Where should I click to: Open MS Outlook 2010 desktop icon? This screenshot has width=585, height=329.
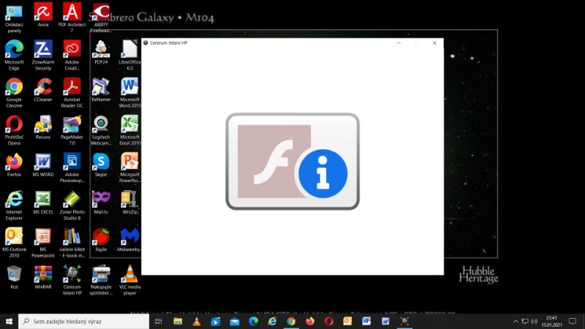14,243
